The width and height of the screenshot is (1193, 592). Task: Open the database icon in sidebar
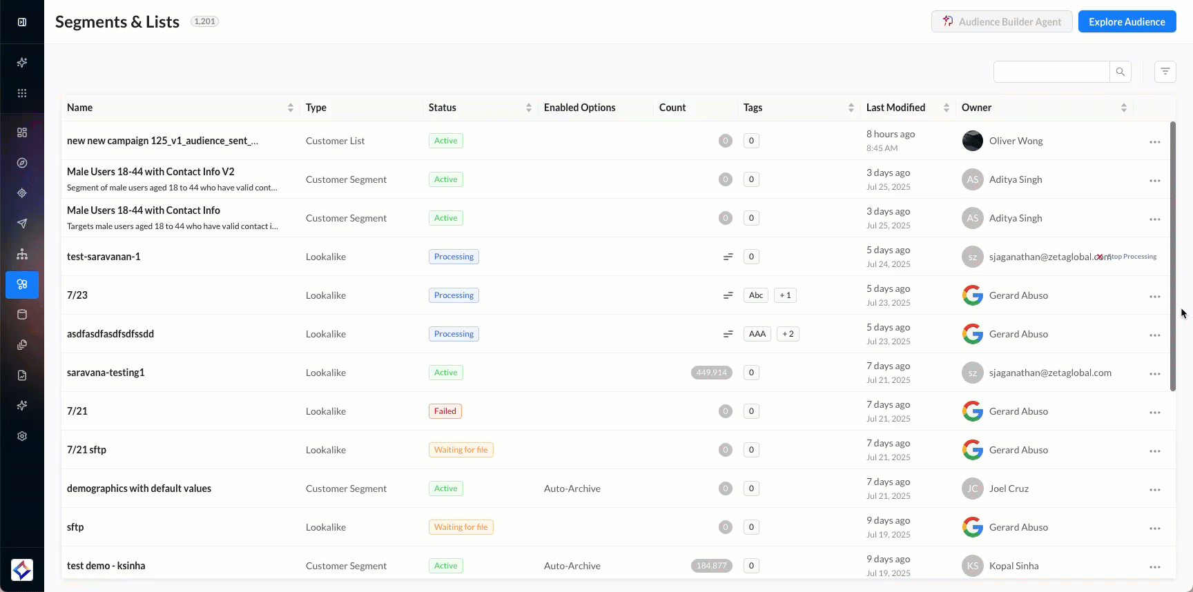[22, 315]
